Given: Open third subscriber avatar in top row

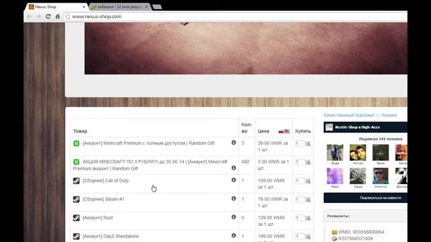Looking at the screenshot, I should click(380, 153).
